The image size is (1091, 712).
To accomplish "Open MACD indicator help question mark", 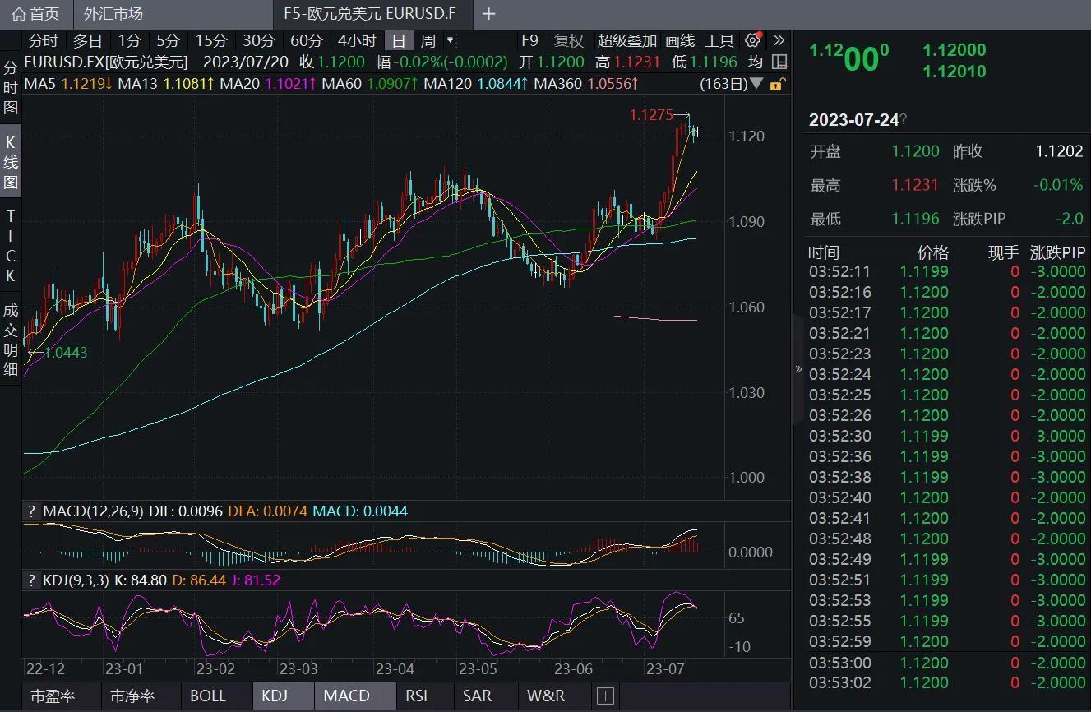I will [x=31, y=511].
